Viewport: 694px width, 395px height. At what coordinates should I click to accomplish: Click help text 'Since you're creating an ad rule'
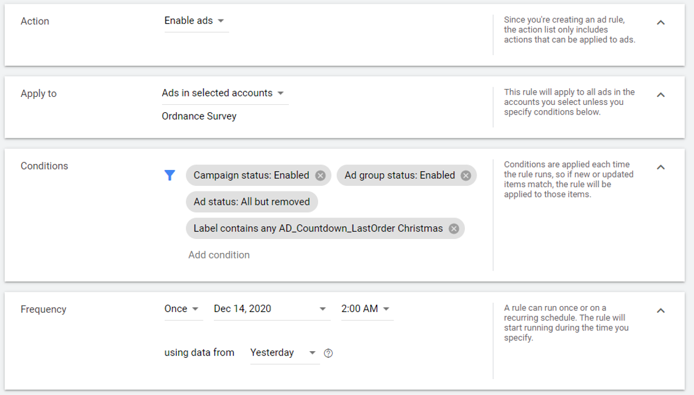[570, 30]
